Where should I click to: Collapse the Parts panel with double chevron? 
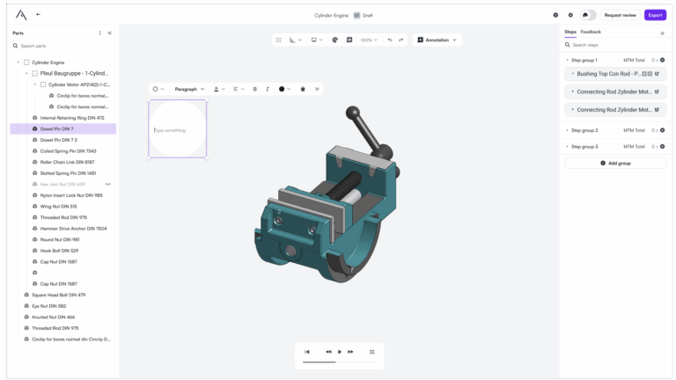pyautogui.click(x=109, y=33)
